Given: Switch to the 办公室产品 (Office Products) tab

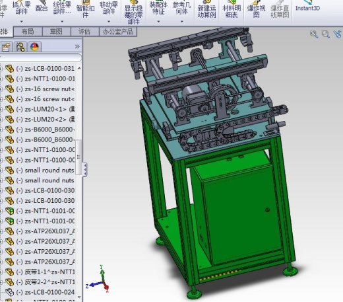Looking at the screenshot, I should (118, 32).
